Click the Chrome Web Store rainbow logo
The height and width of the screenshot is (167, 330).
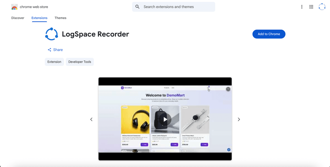(15, 7)
